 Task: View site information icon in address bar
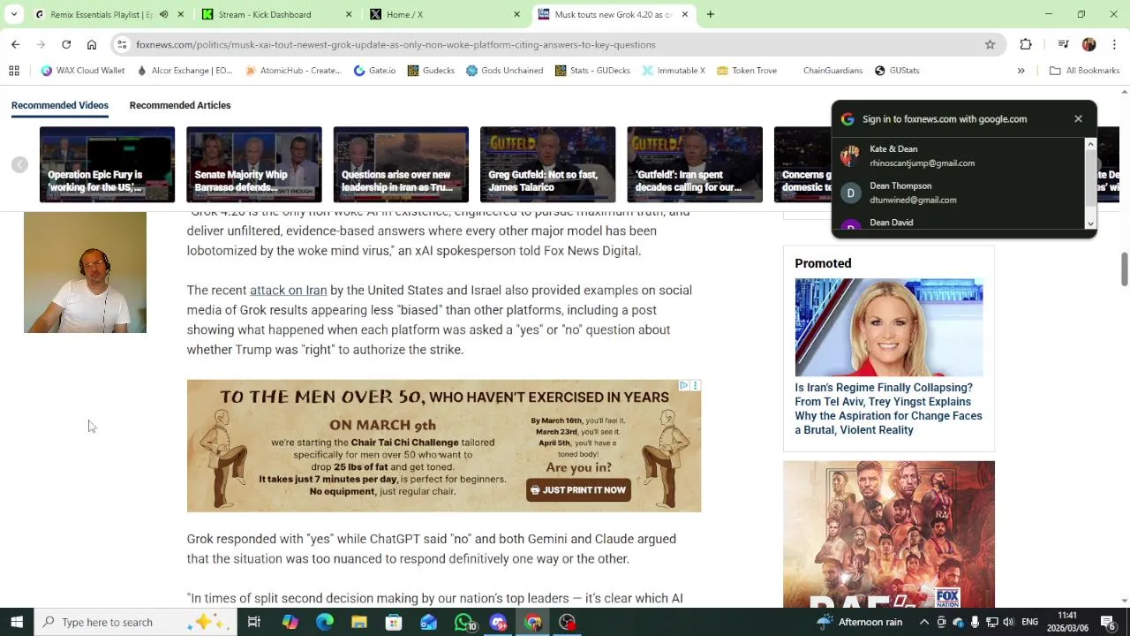click(x=123, y=44)
